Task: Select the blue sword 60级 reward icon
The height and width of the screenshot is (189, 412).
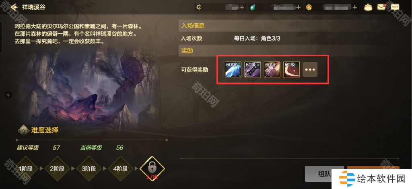Action: click(233, 70)
